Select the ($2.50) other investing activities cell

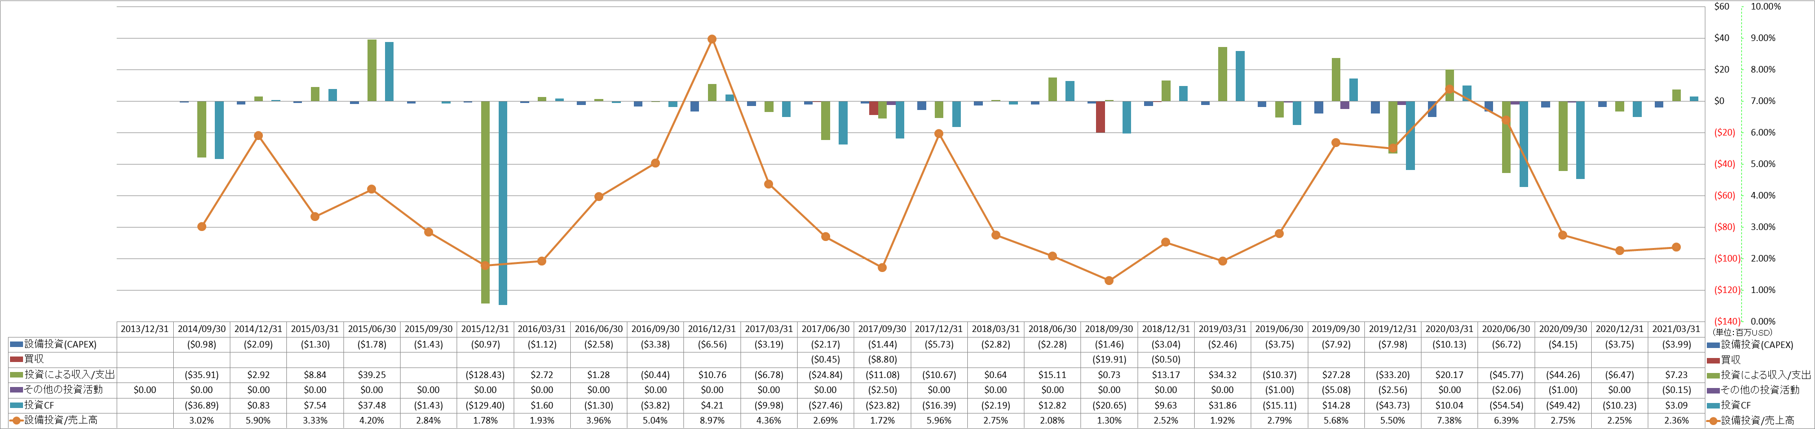coord(882,389)
